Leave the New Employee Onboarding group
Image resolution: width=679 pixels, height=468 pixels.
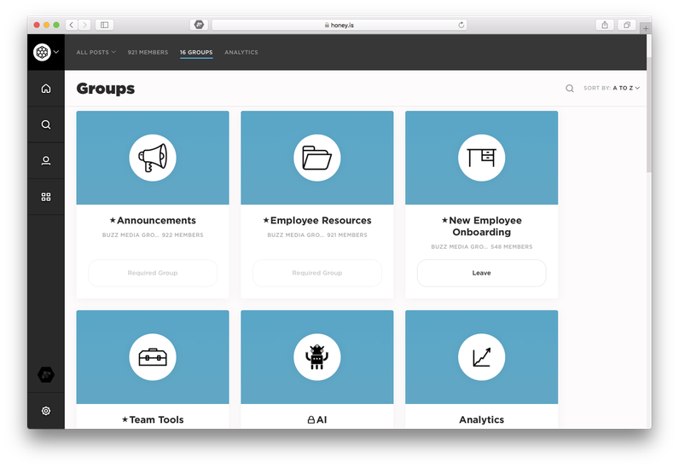coord(482,273)
